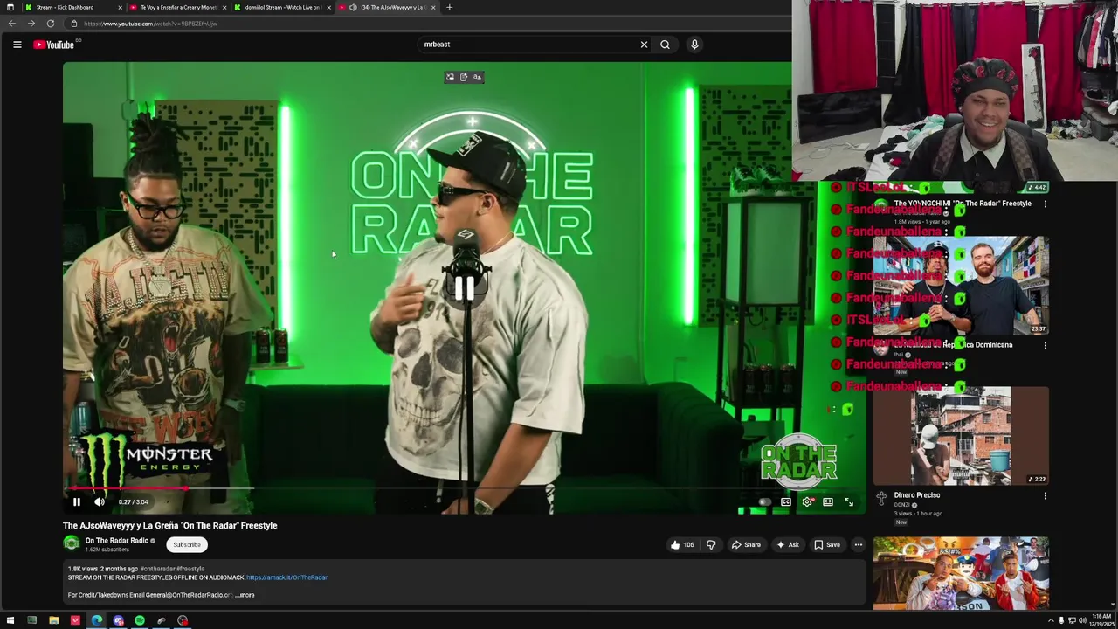Close the domiilol Stream tab

pos(329,7)
